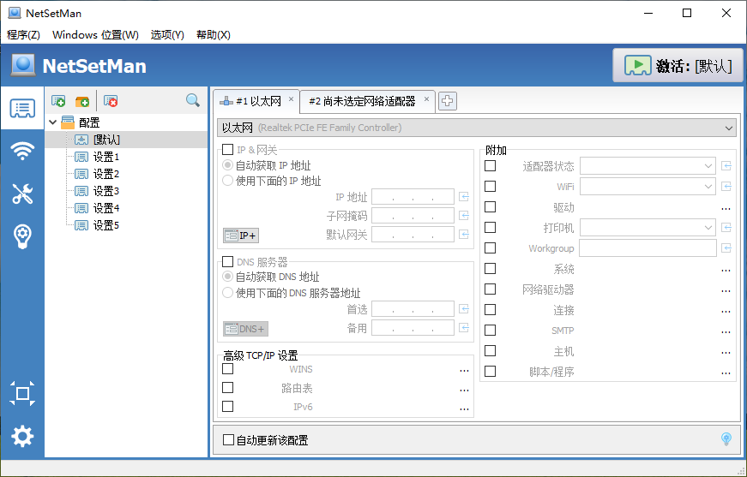Select 设置5 profile in tree

105,225
